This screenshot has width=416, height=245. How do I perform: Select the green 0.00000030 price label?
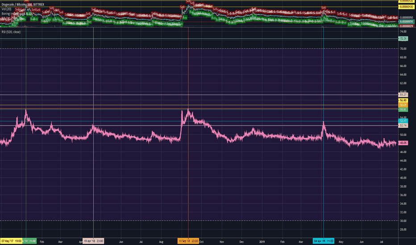coord(407,21)
